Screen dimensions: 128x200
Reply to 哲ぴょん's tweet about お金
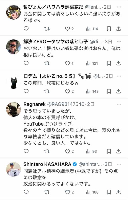26,29
